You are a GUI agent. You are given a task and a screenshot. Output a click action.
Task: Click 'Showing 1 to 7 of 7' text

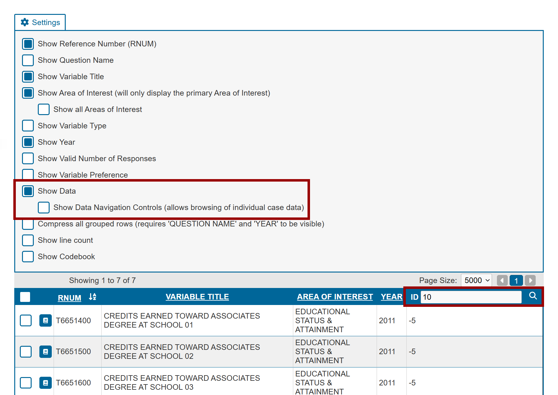[x=102, y=281]
